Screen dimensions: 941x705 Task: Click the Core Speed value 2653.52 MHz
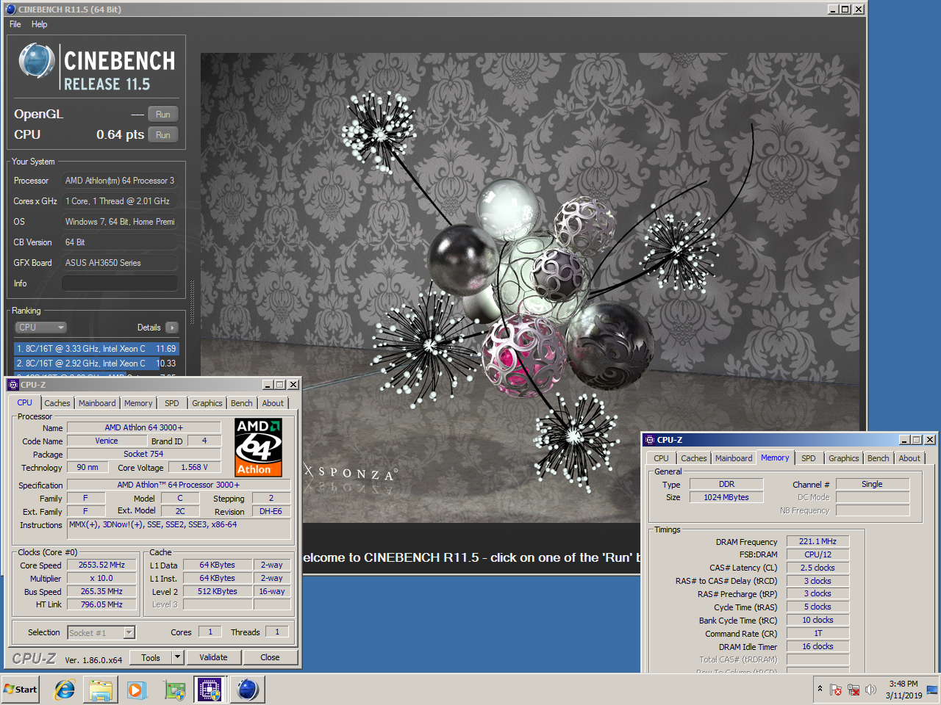click(x=102, y=565)
